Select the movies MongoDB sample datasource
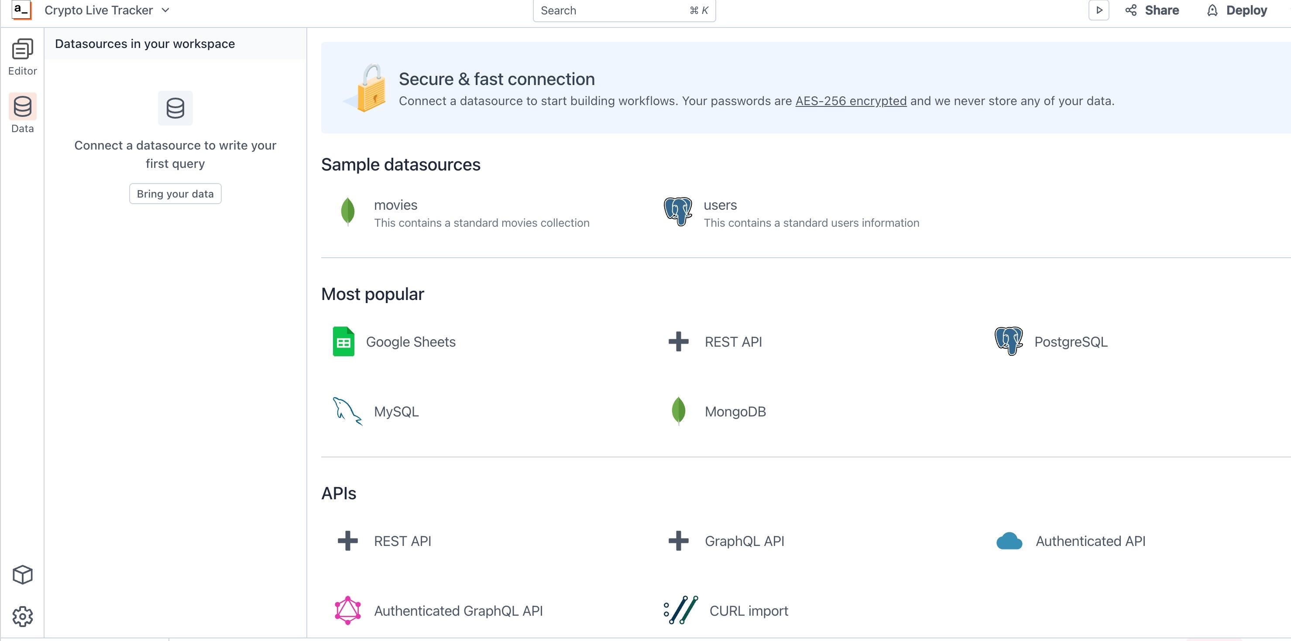This screenshot has width=1291, height=641. point(395,205)
